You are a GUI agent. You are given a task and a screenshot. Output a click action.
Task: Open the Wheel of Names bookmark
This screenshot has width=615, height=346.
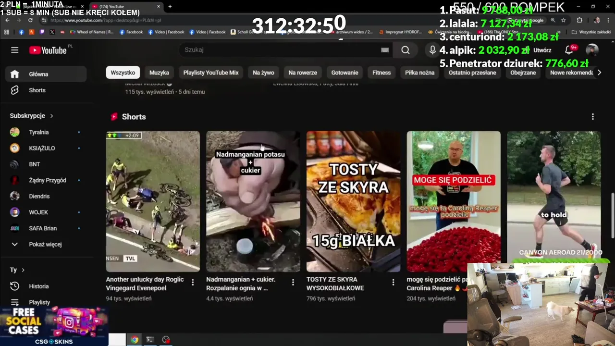coord(92,32)
